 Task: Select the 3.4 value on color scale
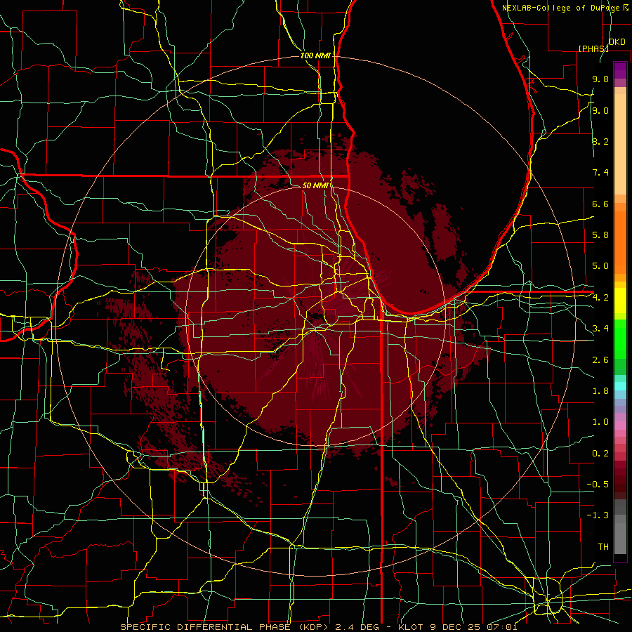click(600, 329)
